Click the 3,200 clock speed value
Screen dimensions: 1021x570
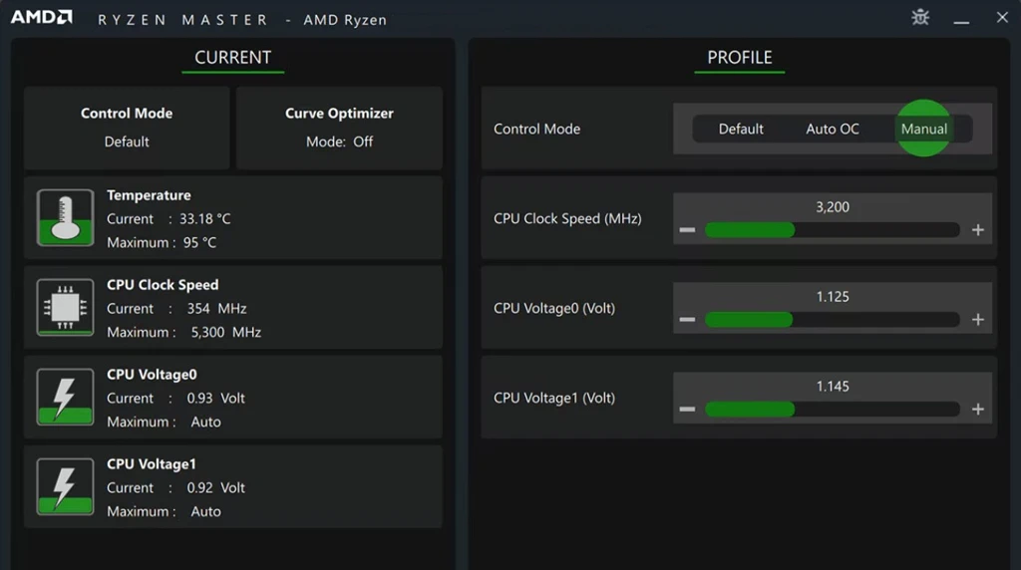click(833, 207)
